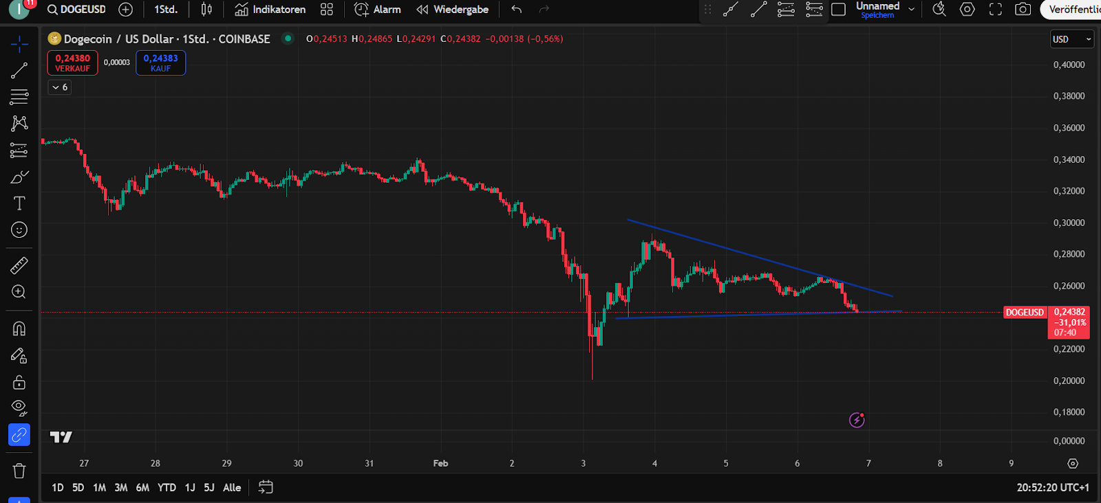Expand the collapsed indicators legend showing 6

pyautogui.click(x=60, y=87)
